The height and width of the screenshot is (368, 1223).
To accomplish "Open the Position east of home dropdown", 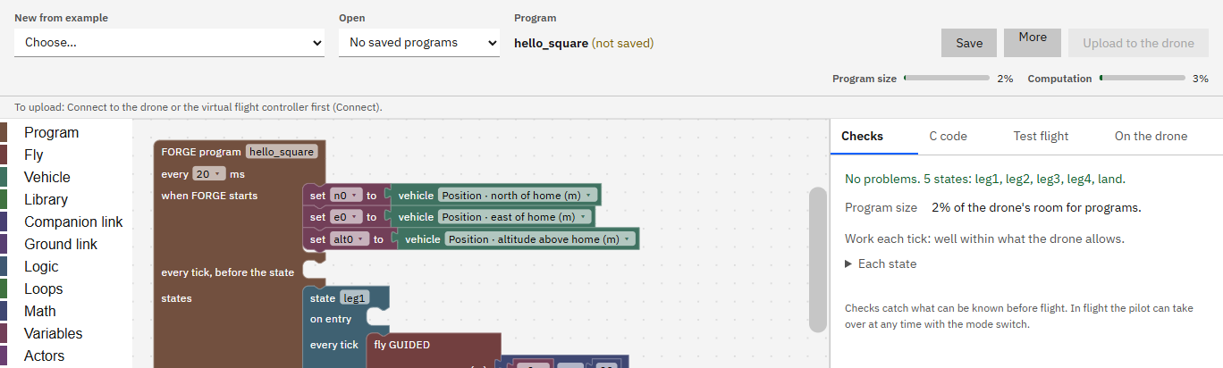I will tap(515, 217).
